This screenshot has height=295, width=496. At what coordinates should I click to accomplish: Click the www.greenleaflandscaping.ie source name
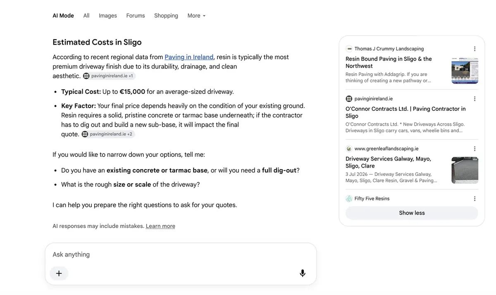point(386,149)
